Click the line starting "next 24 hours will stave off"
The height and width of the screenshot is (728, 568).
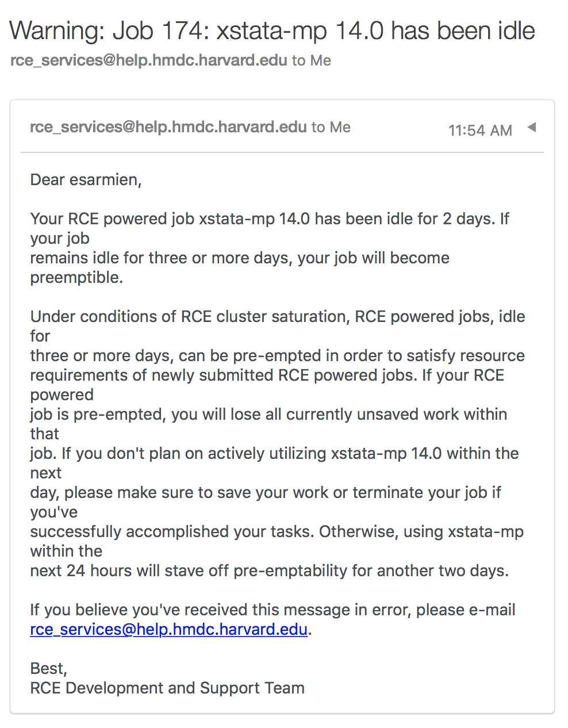click(x=270, y=571)
